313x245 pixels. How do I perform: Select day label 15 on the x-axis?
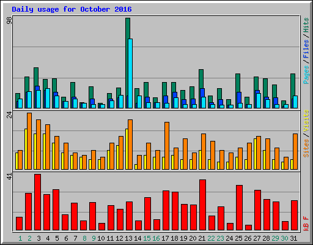tap(147, 238)
